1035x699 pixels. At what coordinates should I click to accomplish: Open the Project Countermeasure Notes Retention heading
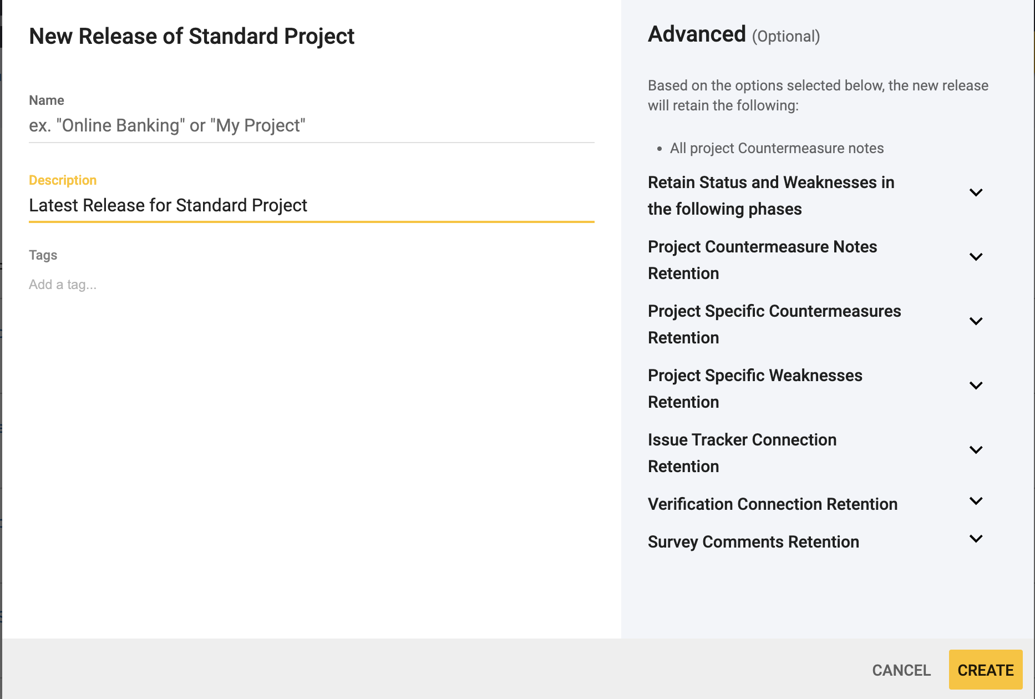762,260
